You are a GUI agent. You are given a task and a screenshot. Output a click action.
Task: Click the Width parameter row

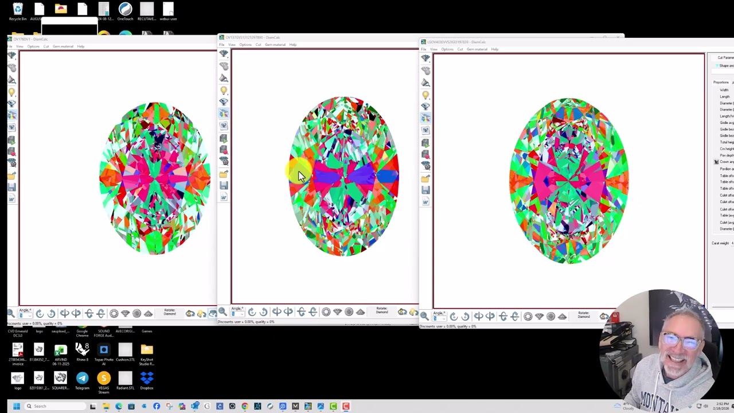[724, 90]
